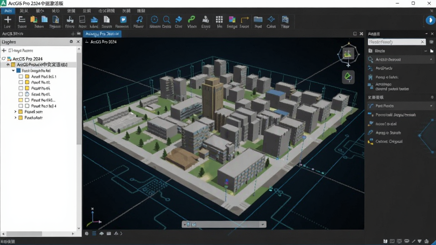Click the 'Ard6ards' item in right panel

click(x=384, y=68)
